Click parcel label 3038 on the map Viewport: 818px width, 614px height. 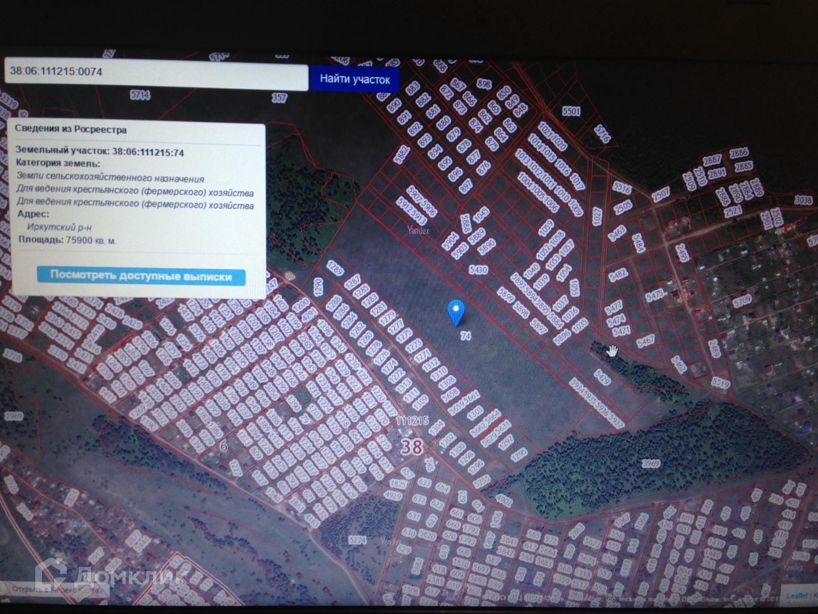click(803, 200)
